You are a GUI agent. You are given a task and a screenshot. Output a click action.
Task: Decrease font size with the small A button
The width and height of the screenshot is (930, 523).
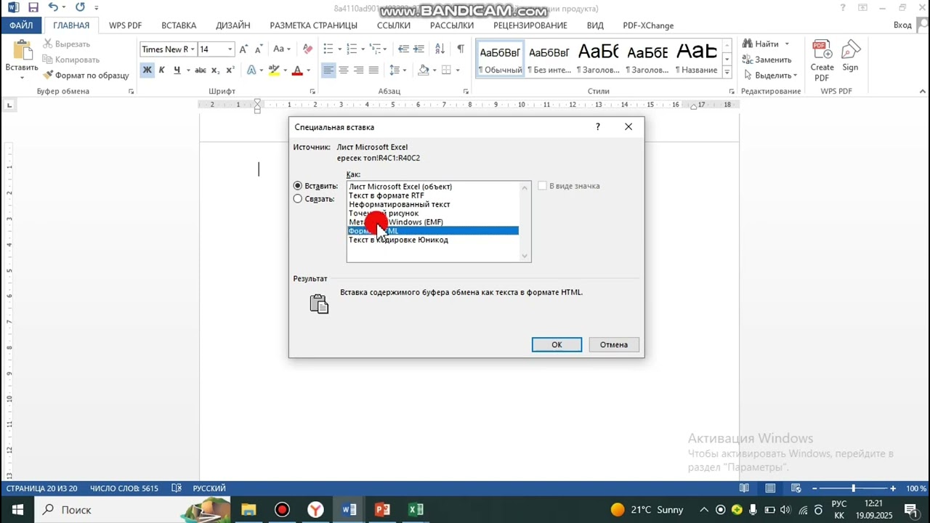[259, 49]
